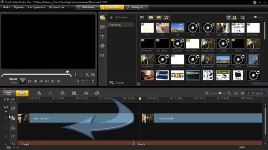The image size is (268, 150).
Task: Toggle show videos filter in library
Action: 151,17
